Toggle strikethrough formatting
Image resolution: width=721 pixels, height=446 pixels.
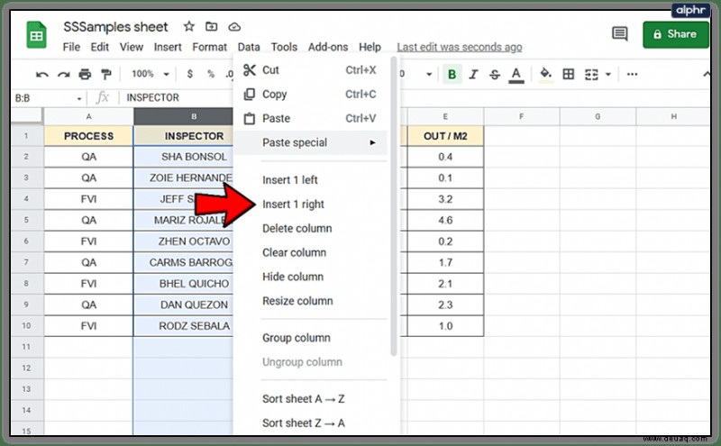click(494, 75)
